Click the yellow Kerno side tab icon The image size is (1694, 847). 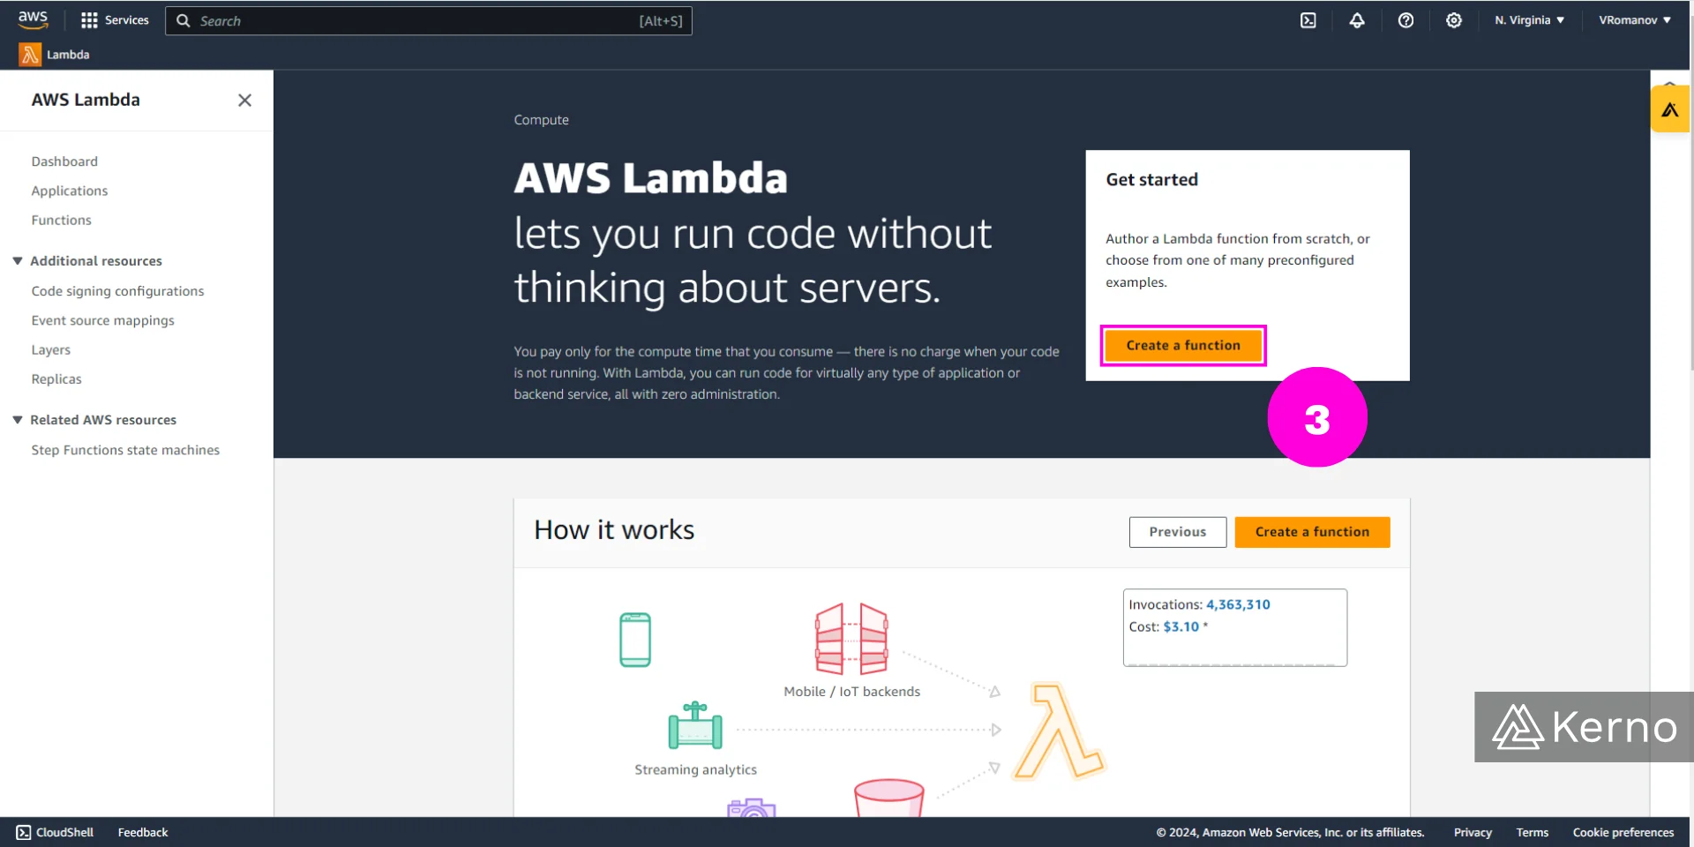tap(1670, 109)
